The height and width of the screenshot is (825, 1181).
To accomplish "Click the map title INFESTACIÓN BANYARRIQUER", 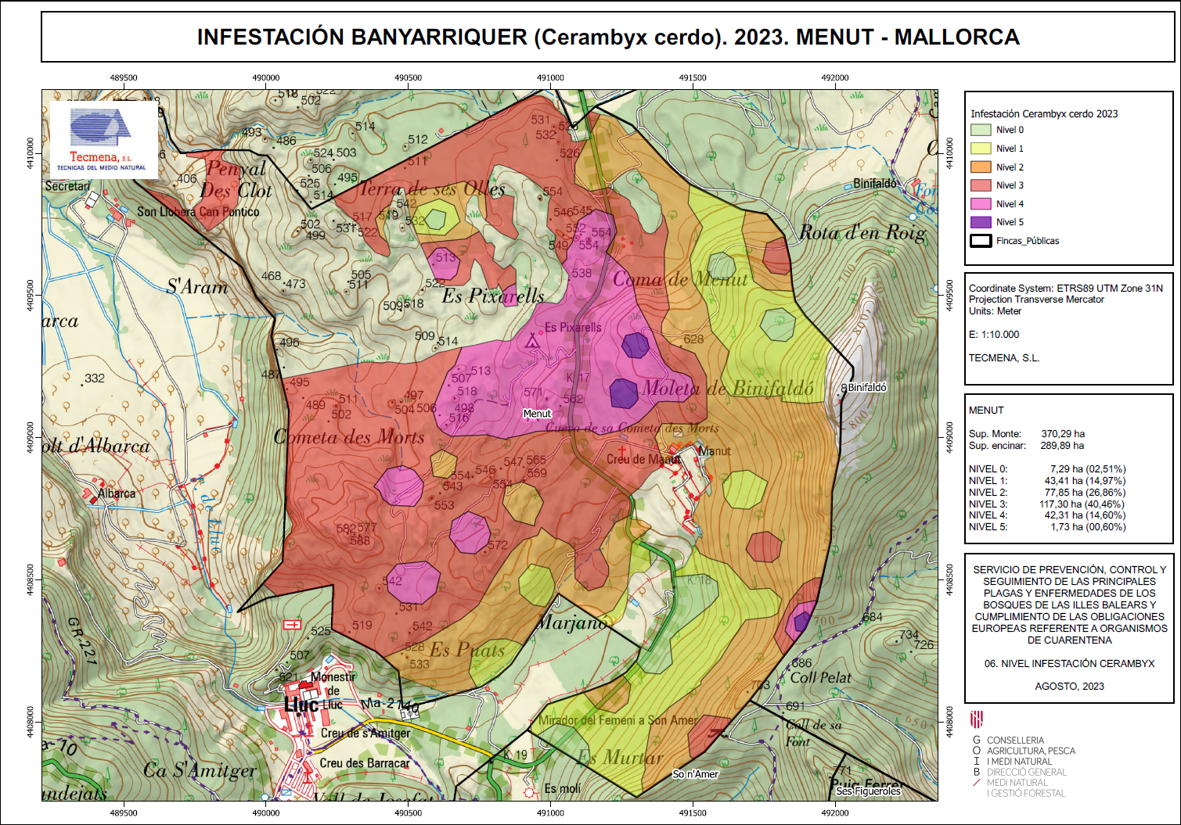I will point(607,38).
